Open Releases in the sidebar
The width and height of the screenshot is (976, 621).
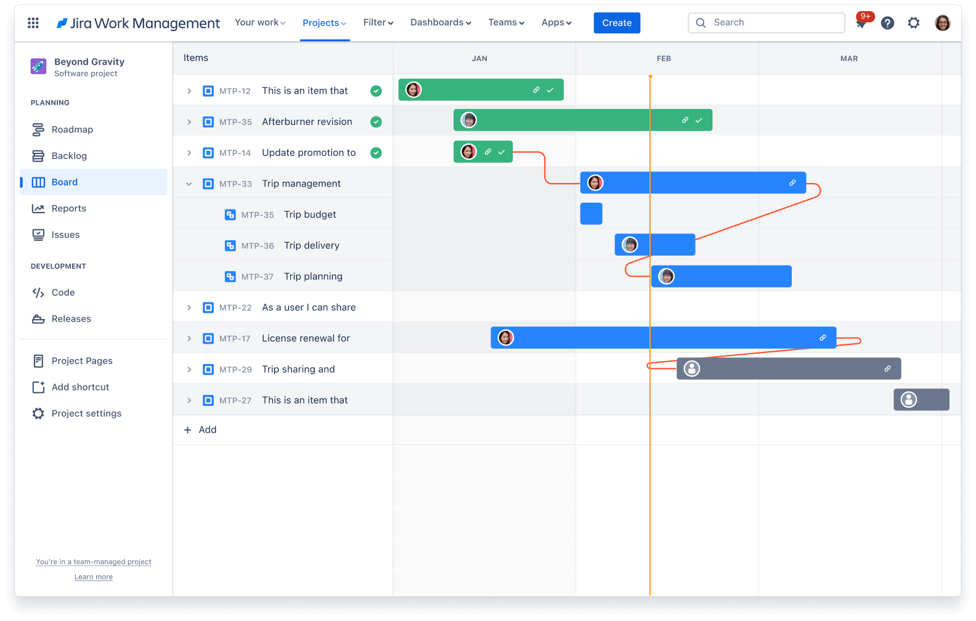(x=71, y=319)
